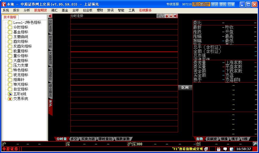Select the 技术指标 panel tab

[10, 17]
